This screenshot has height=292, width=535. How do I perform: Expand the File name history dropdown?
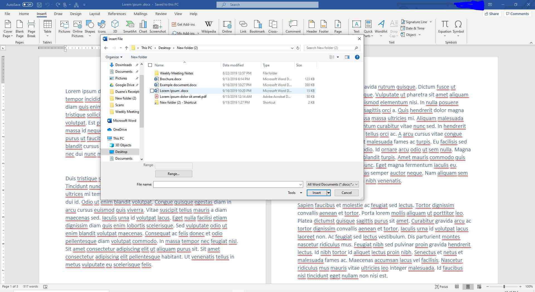pyautogui.click(x=300, y=184)
